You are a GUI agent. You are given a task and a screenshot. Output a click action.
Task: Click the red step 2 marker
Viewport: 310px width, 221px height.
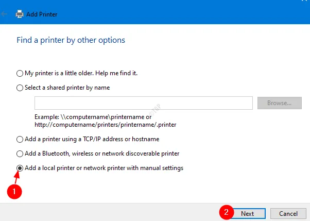click(225, 213)
